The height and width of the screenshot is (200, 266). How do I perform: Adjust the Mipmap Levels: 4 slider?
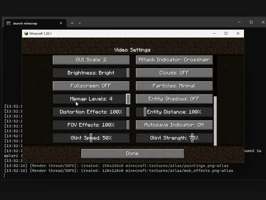pyautogui.click(x=91, y=99)
